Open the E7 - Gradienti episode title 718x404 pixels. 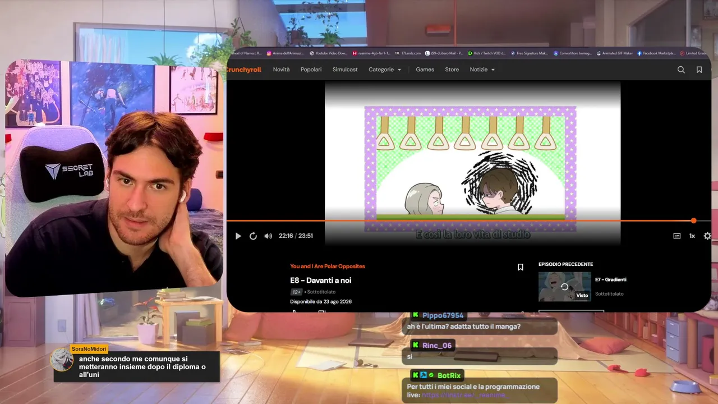pos(611,279)
